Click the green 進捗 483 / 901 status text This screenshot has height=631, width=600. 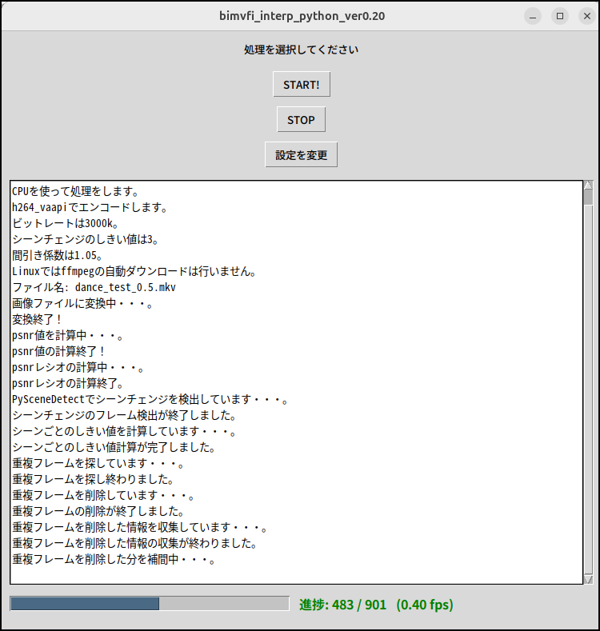[x=375, y=605]
